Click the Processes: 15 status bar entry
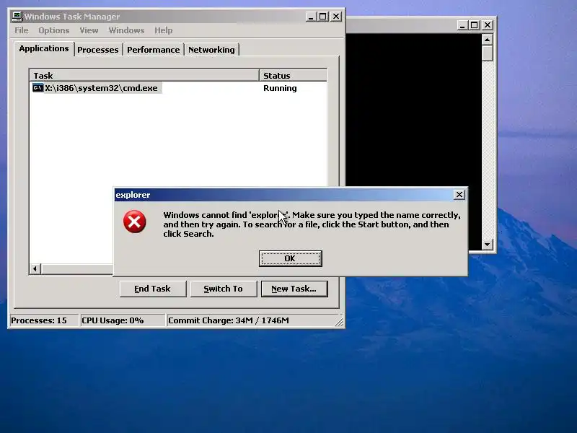This screenshot has width=577, height=433. [x=44, y=320]
